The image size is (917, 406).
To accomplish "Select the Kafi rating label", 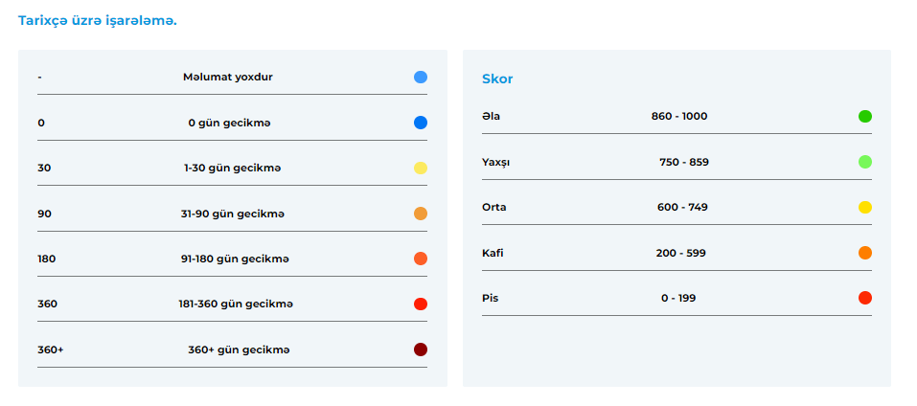I will pyautogui.click(x=493, y=253).
